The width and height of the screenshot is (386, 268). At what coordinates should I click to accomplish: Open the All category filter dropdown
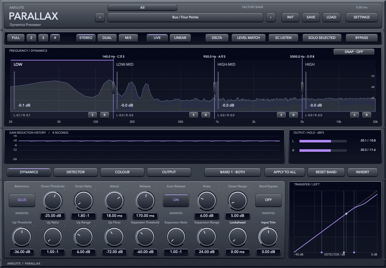[x=142, y=7]
